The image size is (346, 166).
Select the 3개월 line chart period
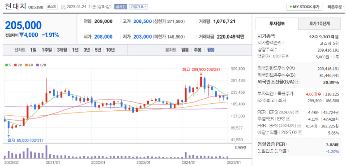coord(62,50)
